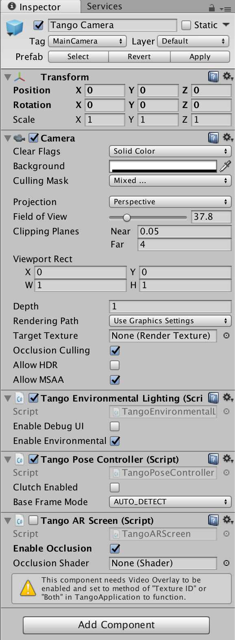Disable Tango Pose Controller component checkbox
Viewport: 235px width, 640px height.
click(x=34, y=459)
